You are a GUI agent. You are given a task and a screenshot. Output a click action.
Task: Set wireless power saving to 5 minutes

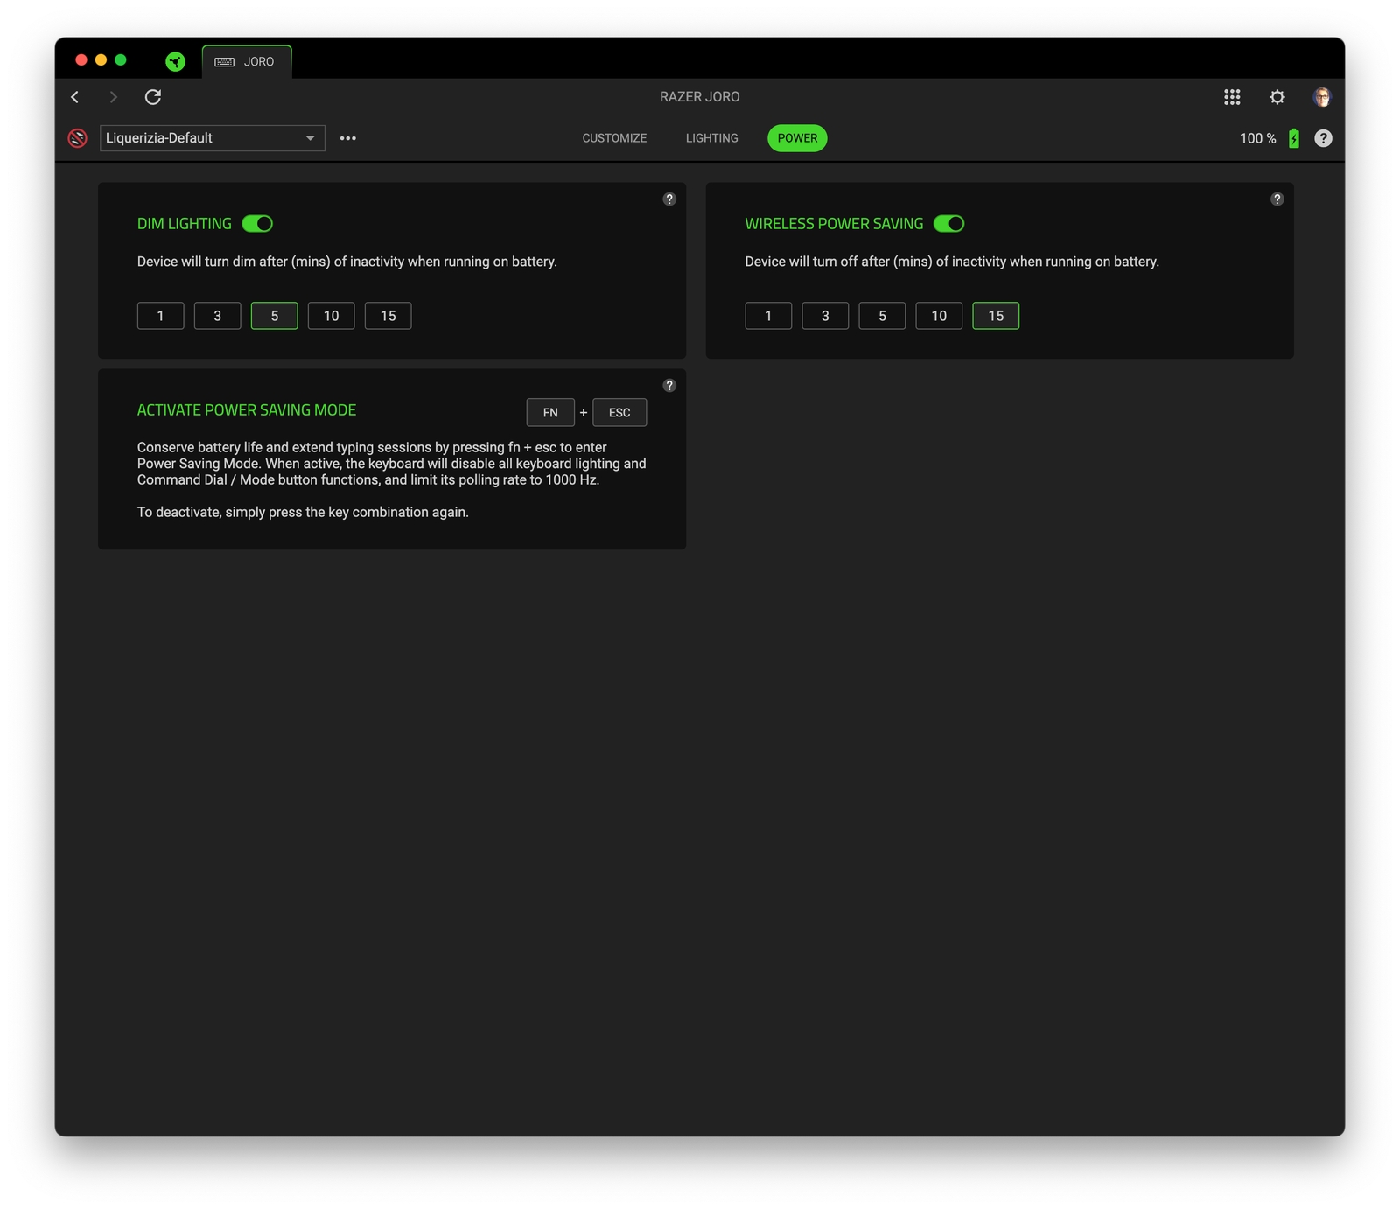882,316
